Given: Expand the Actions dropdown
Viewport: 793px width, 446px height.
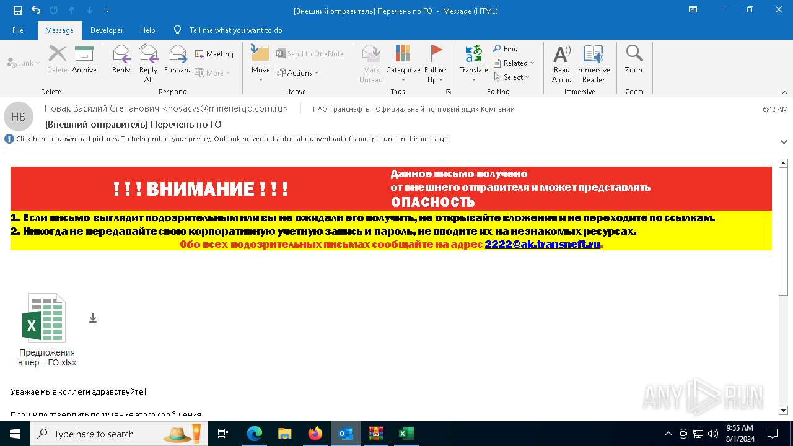Looking at the screenshot, I should [297, 72].
